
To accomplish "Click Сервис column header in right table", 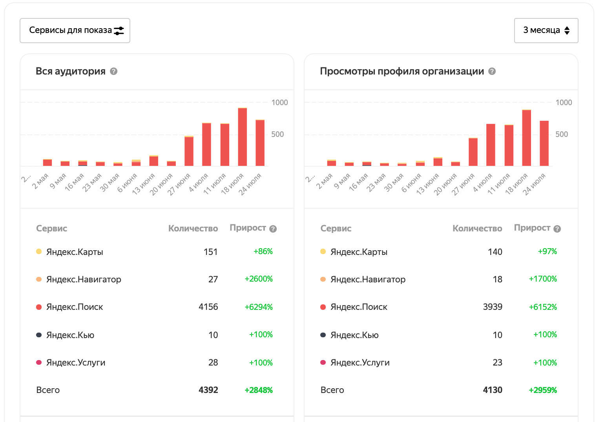I will [x=336, y=229].
